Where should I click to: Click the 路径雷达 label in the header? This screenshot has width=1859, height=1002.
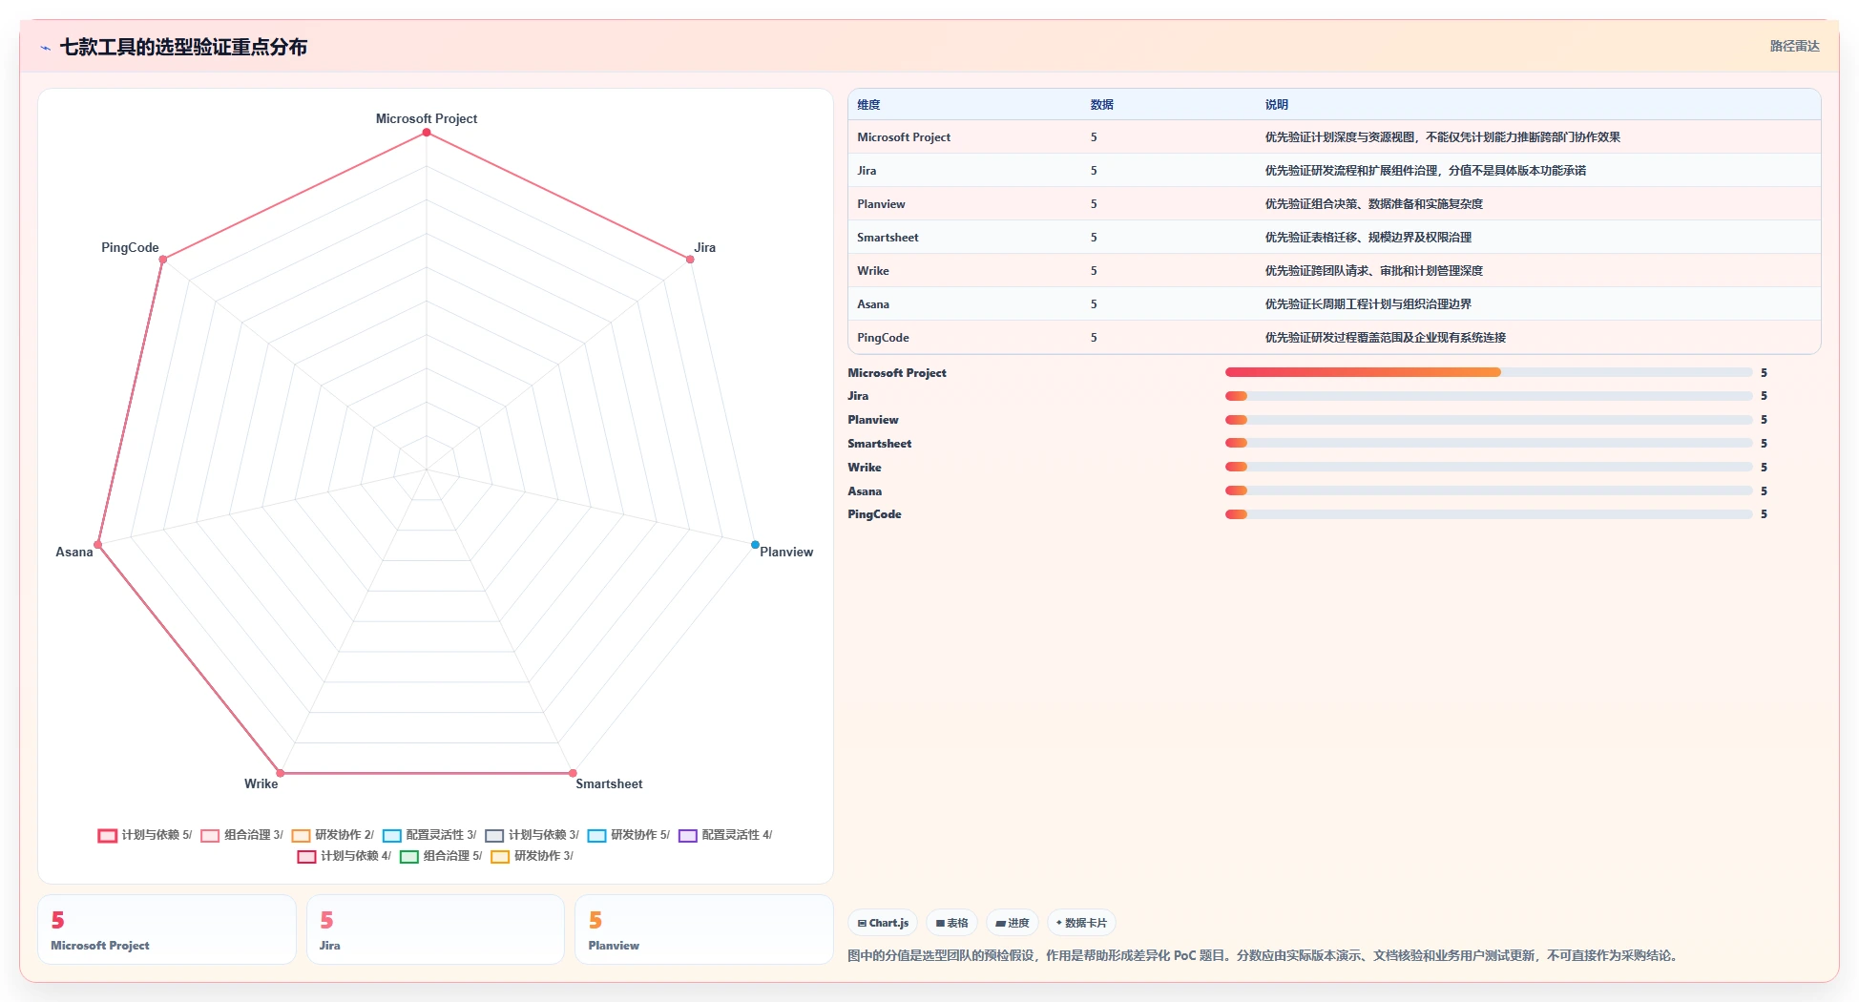(1794, 46)
